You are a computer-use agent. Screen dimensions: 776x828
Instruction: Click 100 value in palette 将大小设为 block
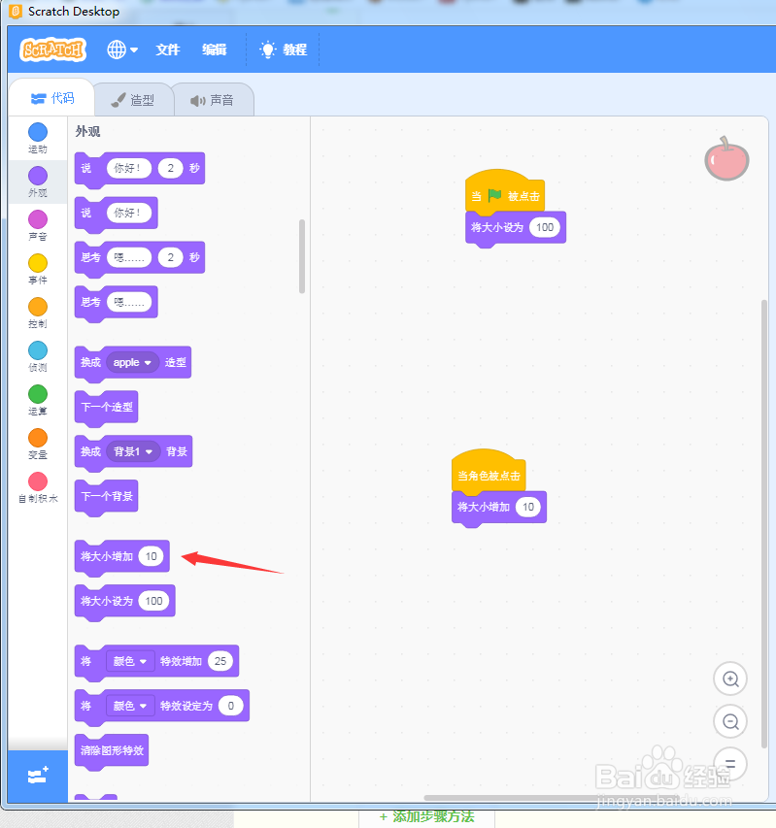[x=153, y=601]
